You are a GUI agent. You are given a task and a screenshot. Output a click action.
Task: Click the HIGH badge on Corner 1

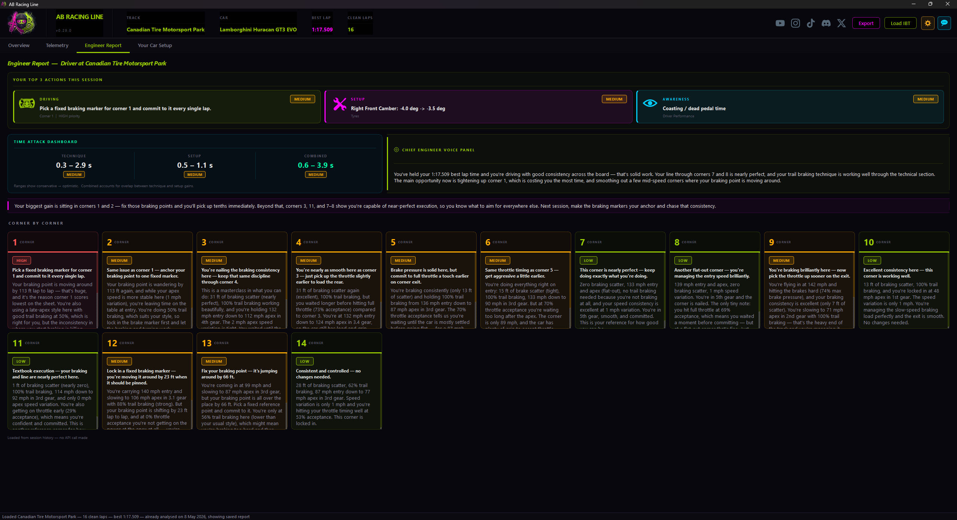(x=22, y=260)
